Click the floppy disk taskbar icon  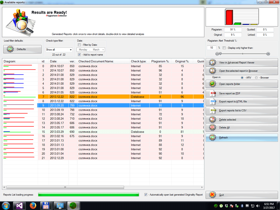pyautogui.click(x=46, y=206)
